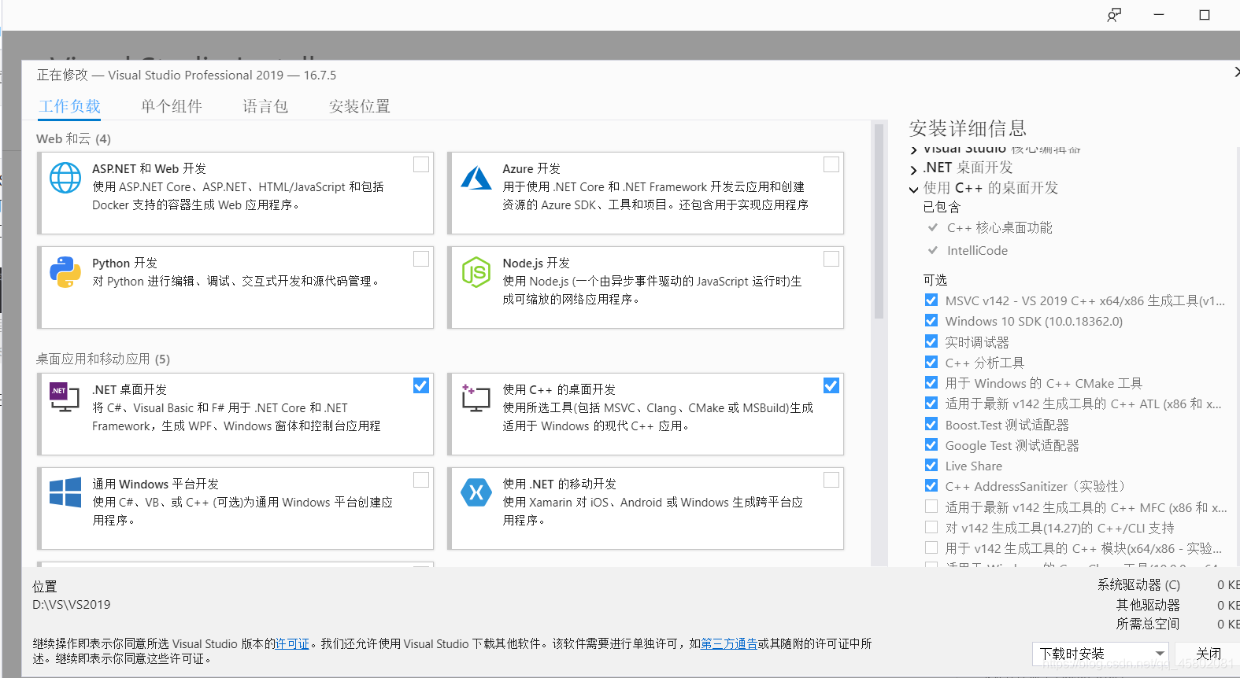
Task: Uncheck the C++ ATL v142 option
Action: tap(931, 403)
